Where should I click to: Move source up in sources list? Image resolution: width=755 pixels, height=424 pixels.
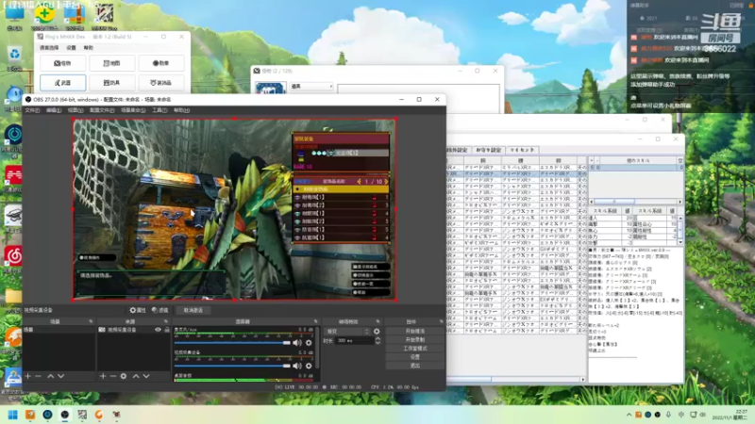click(x=136, y=376)
